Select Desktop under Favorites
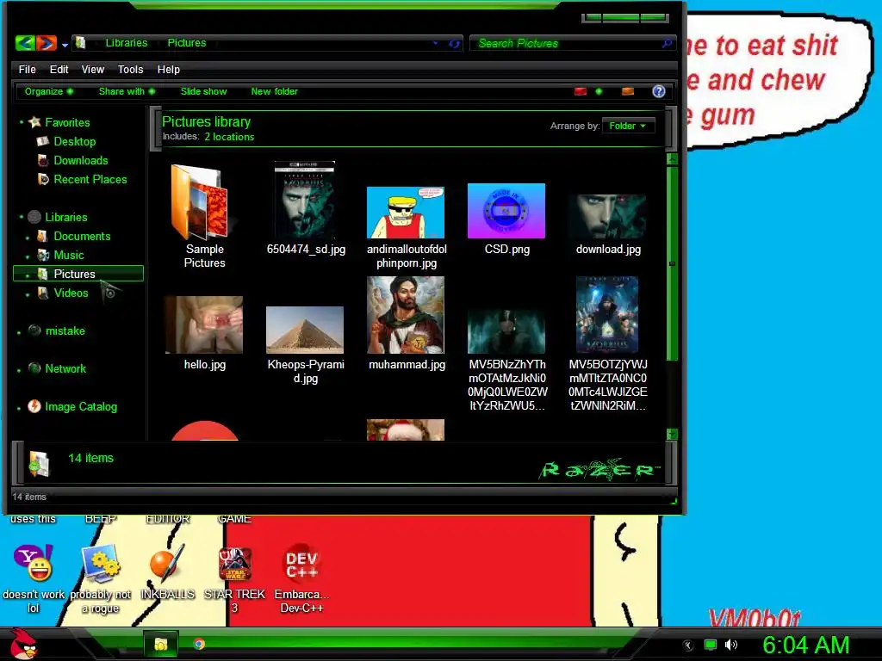Viewport: 882px width, 661px height. pyautogui.click(x=74, y=142)
